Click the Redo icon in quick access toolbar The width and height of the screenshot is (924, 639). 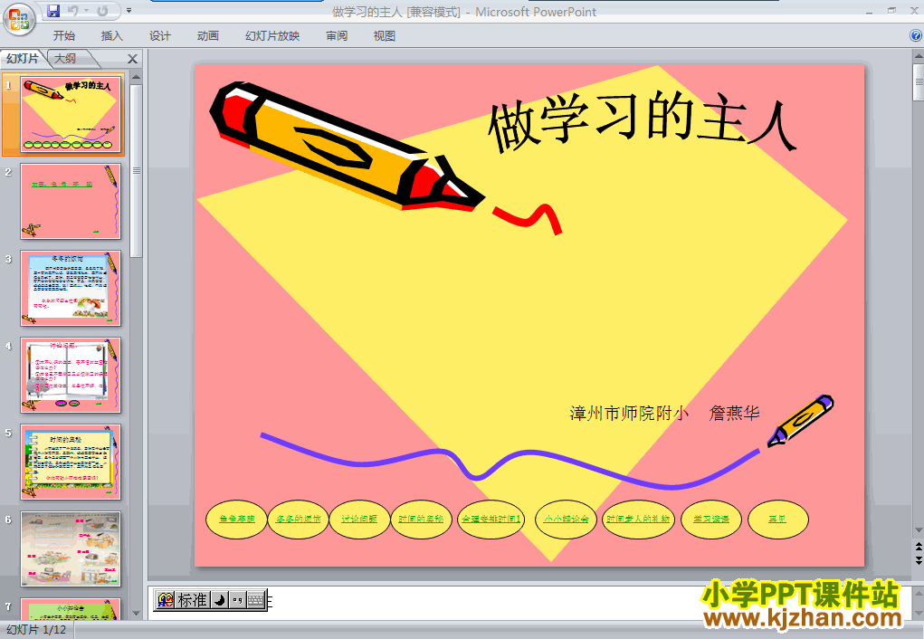pos(102,11)
